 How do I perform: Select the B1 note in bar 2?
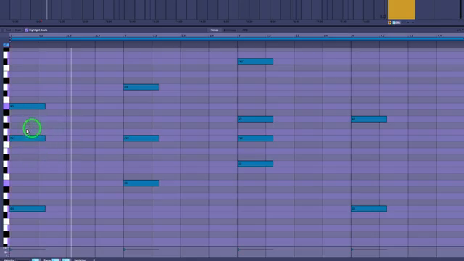click(141, 183)
